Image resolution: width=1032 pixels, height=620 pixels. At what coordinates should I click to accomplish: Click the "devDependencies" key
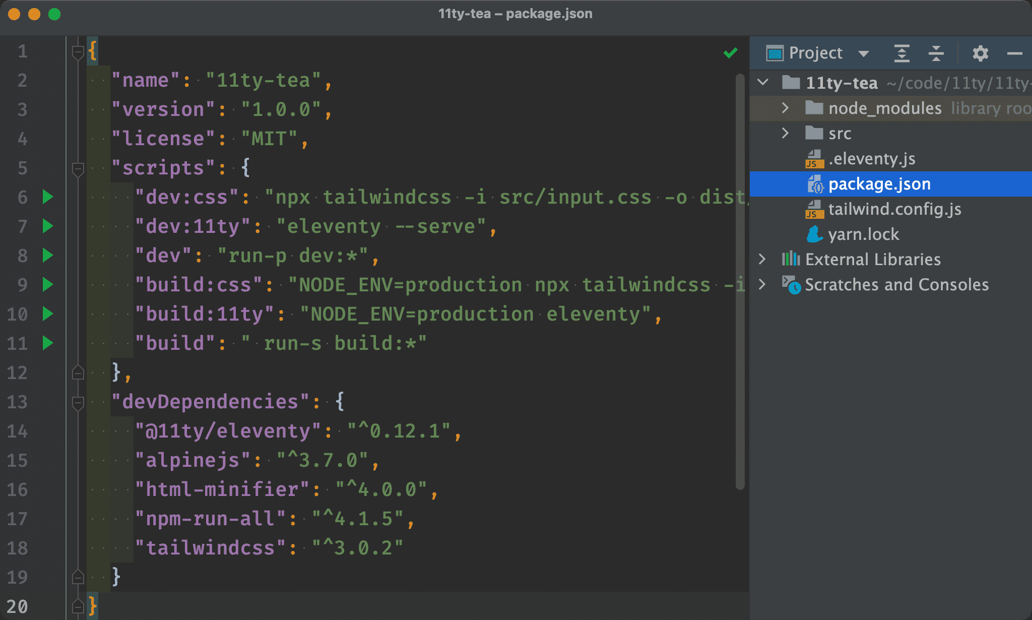210,402
